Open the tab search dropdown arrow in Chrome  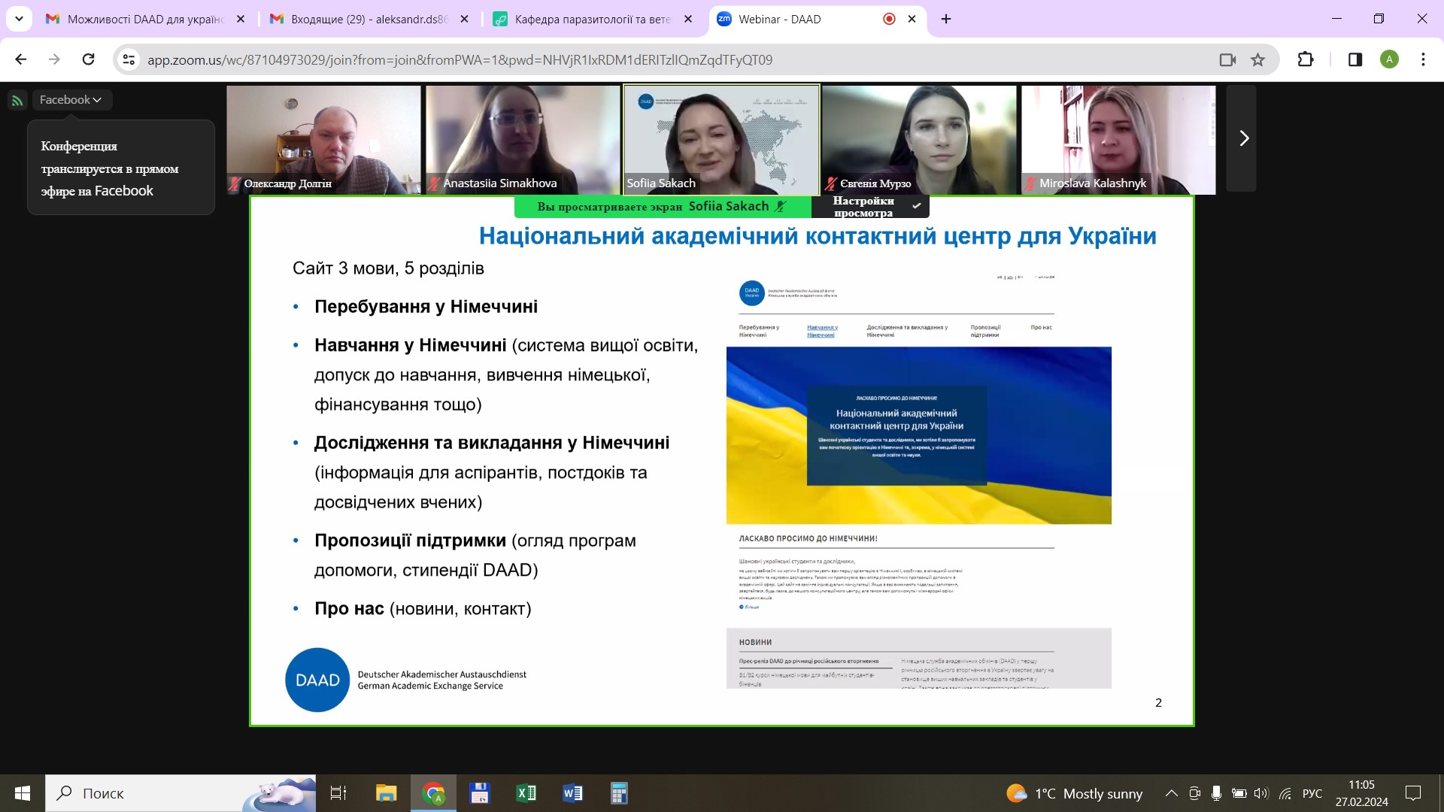coord(19,19)
